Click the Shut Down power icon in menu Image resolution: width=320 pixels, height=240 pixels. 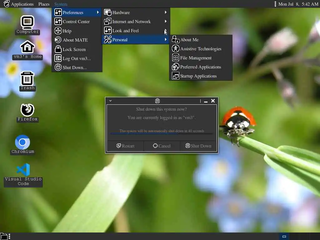(58, 67)
